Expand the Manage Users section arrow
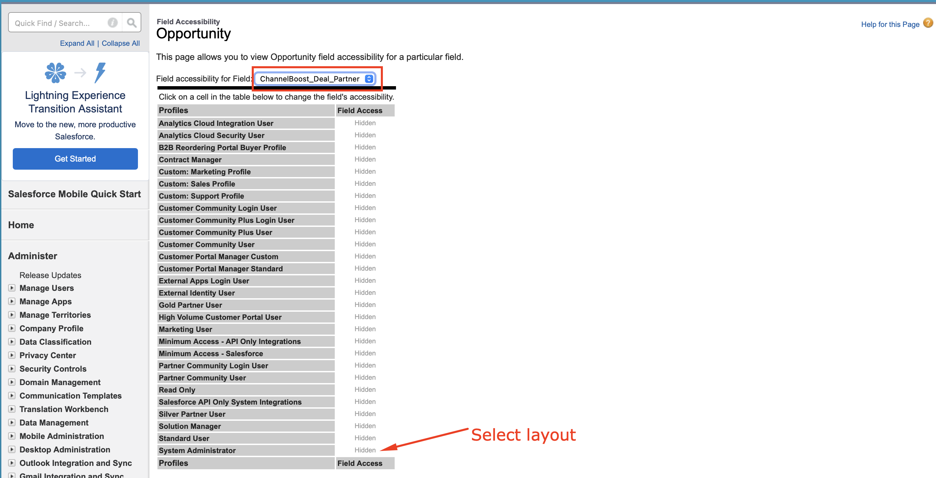This screenshot has width=936, height=478. coord(12,287)
